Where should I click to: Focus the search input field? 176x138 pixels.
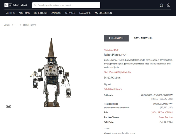pyautogui.click(x=68, y=5)
